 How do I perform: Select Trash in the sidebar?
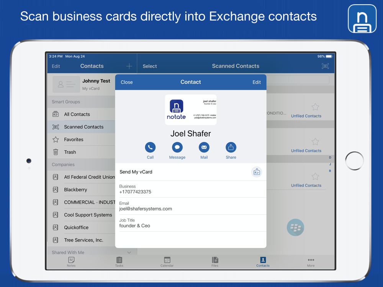pyautogui.click(x=82, y=152)
